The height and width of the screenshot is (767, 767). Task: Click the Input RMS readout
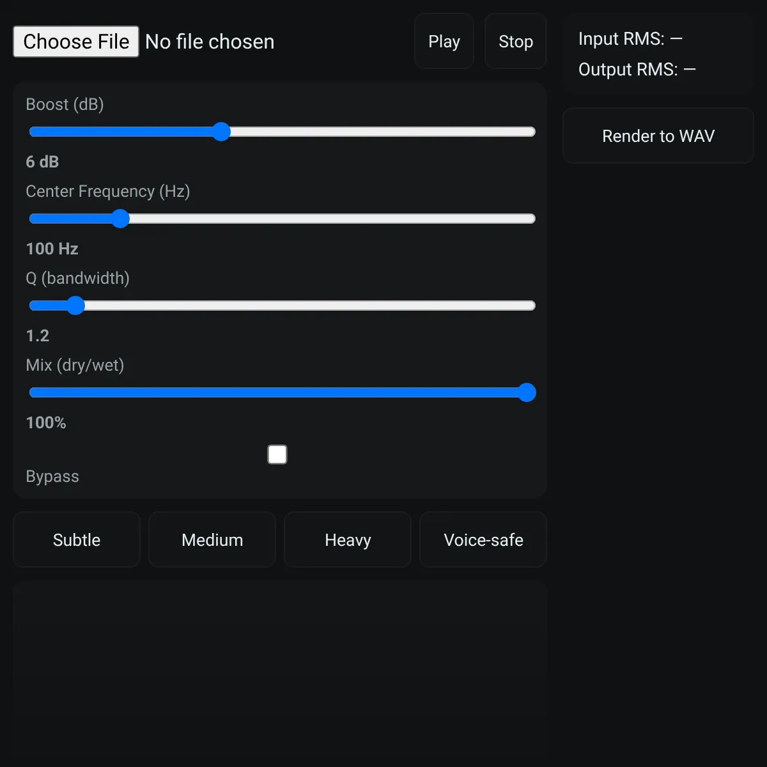(x=630, y=39)
